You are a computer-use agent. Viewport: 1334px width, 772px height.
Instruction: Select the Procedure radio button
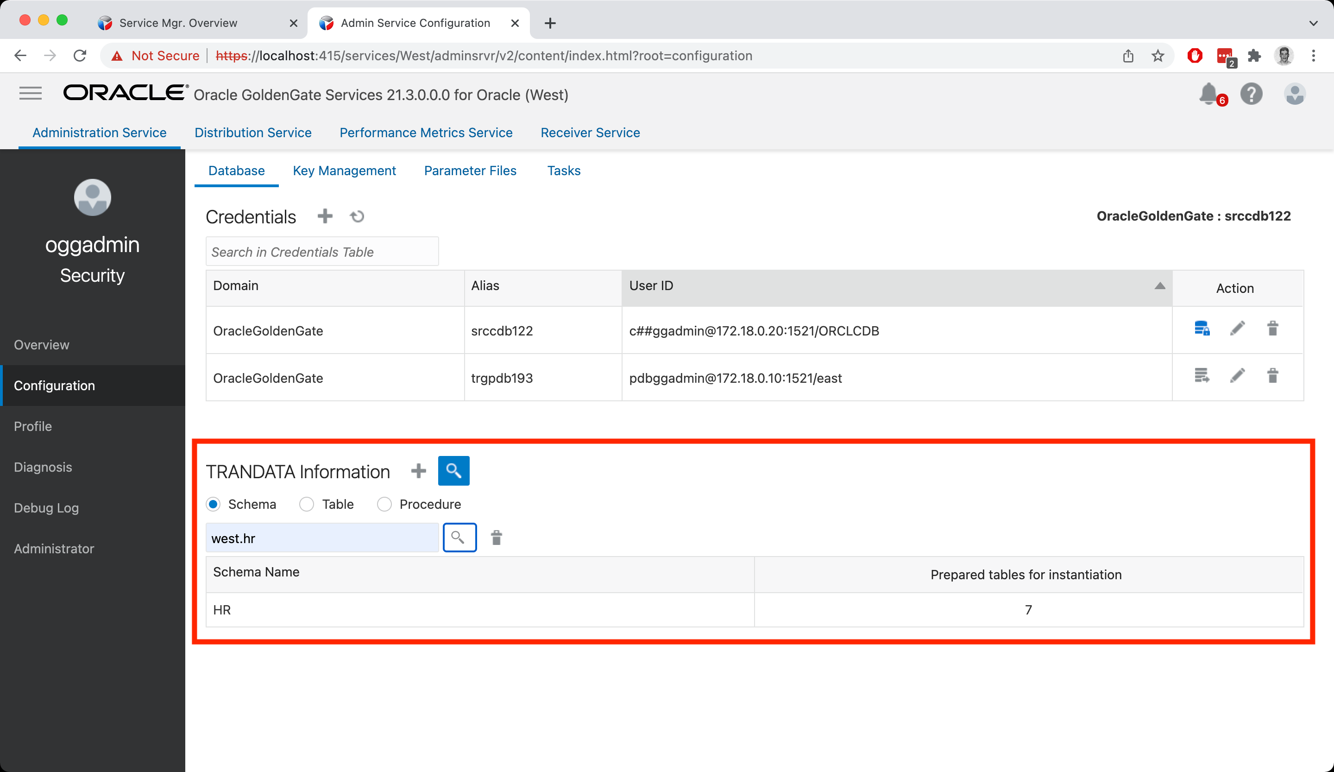tap(384, 504)
